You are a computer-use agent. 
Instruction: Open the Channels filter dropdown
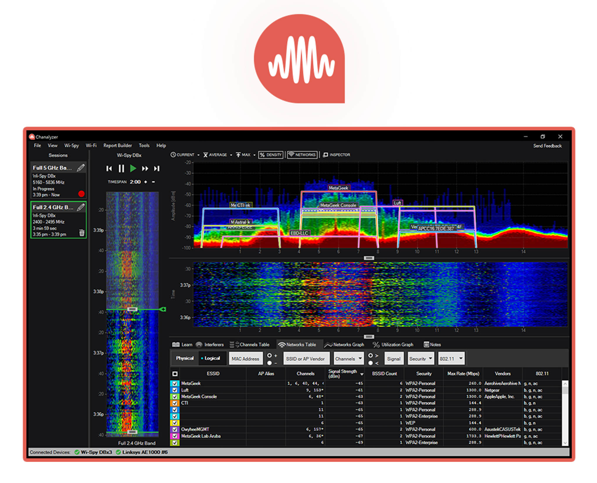click(349, 359)
